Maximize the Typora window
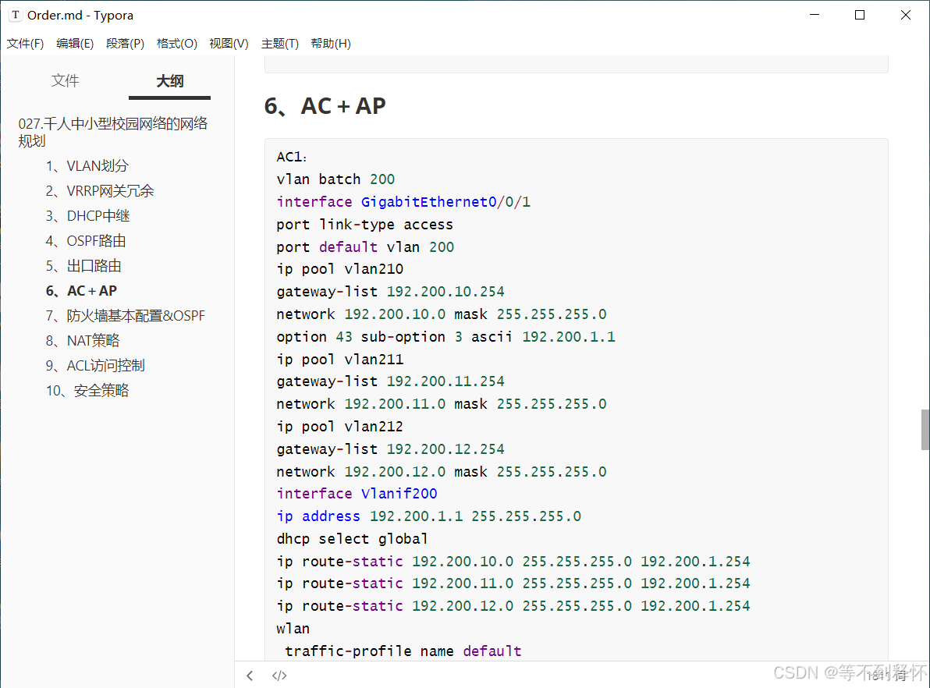930x688 pixels. pos(860,15)
